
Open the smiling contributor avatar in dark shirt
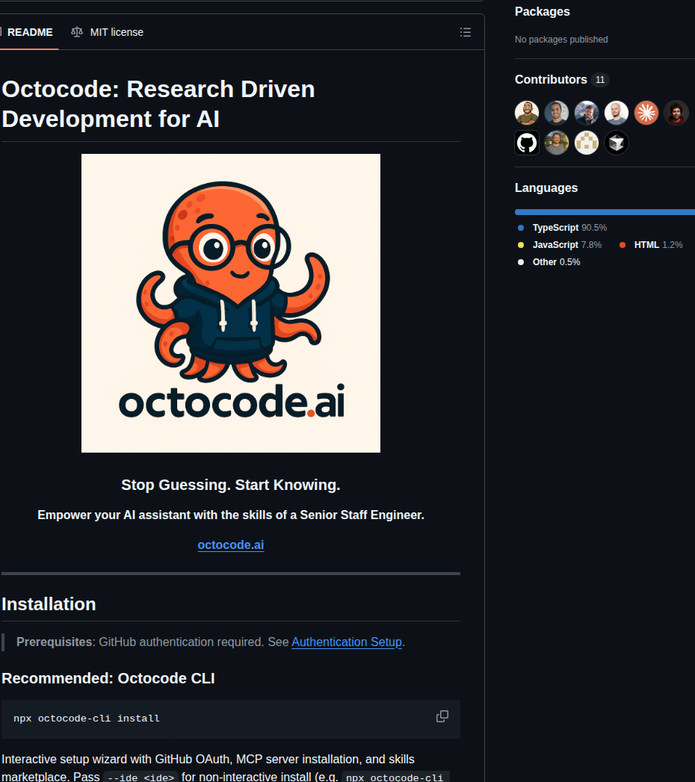[x=557, y=113]
